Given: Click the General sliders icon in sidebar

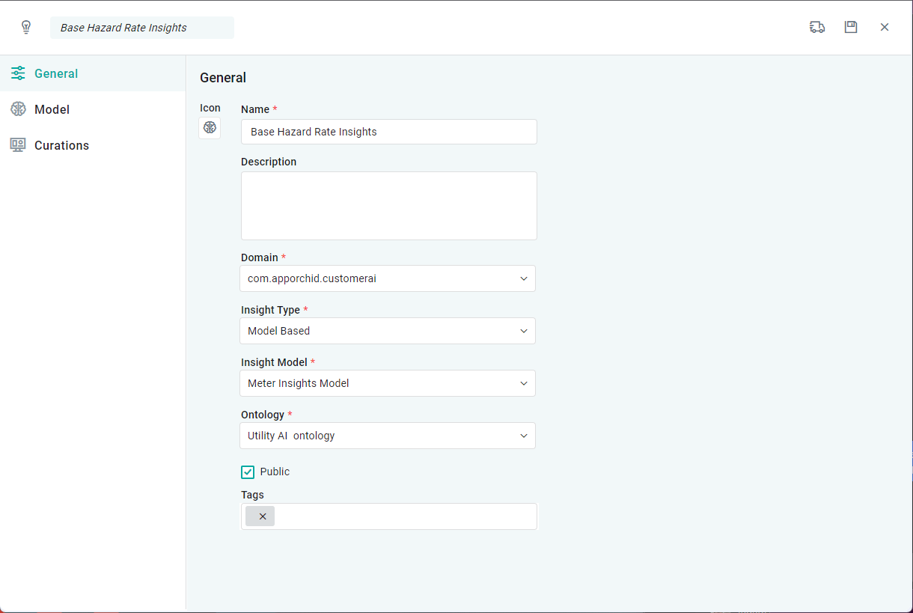Looking at the screenshot, I should coord(18,73).
